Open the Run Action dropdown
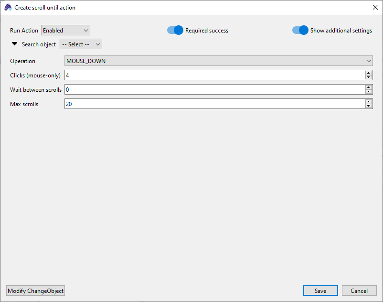This screenshot has width=383, height=302. 65,31
